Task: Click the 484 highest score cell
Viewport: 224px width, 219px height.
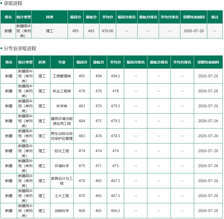Action: click(82, 121)
